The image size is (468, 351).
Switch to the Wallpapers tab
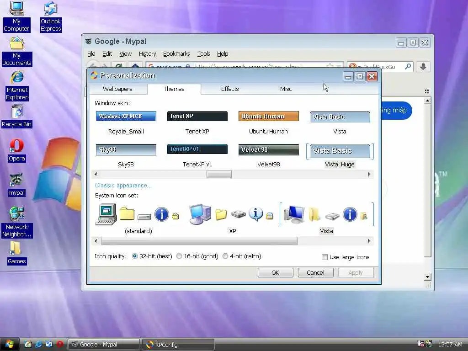(117, 89)
